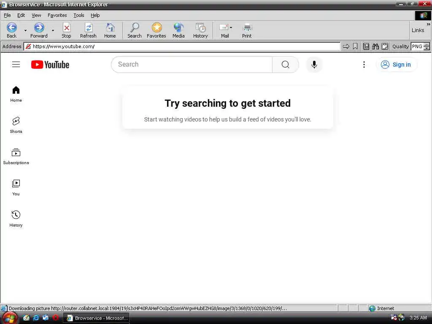Stop the page from loading
Image resolution: width=432 pixels, height=324 pixels.
[66, 30]
